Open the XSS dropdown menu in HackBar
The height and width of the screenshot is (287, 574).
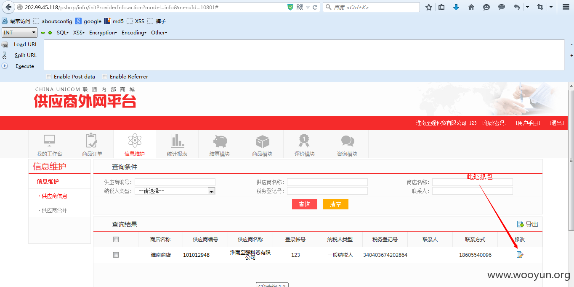click(x=79, y=33)
